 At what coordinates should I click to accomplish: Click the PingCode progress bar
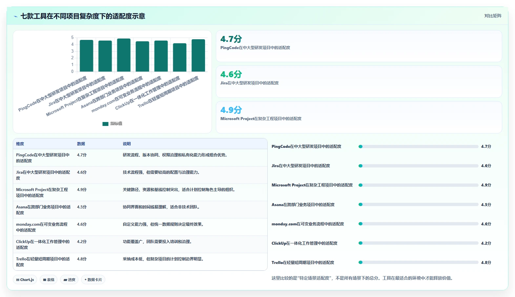(418, 147)
